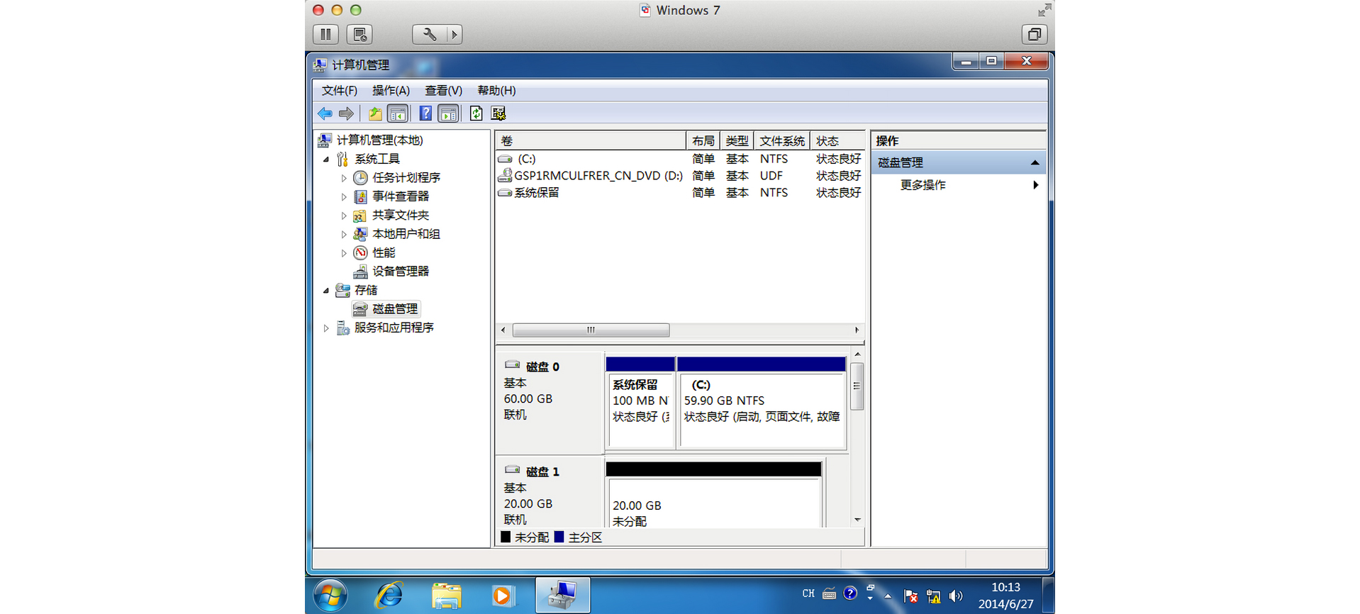Expand 本地用户和组 node

pyautogui.click(x=344, y=234)
